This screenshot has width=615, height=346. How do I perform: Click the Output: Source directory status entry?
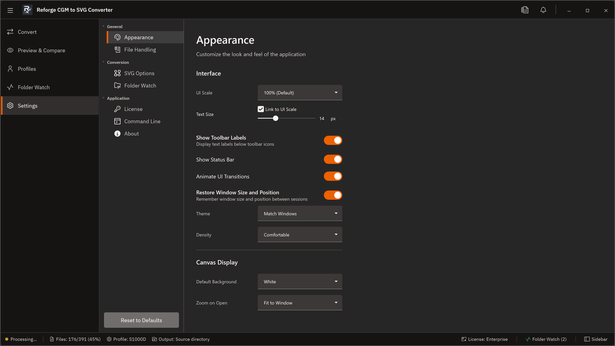181,339
